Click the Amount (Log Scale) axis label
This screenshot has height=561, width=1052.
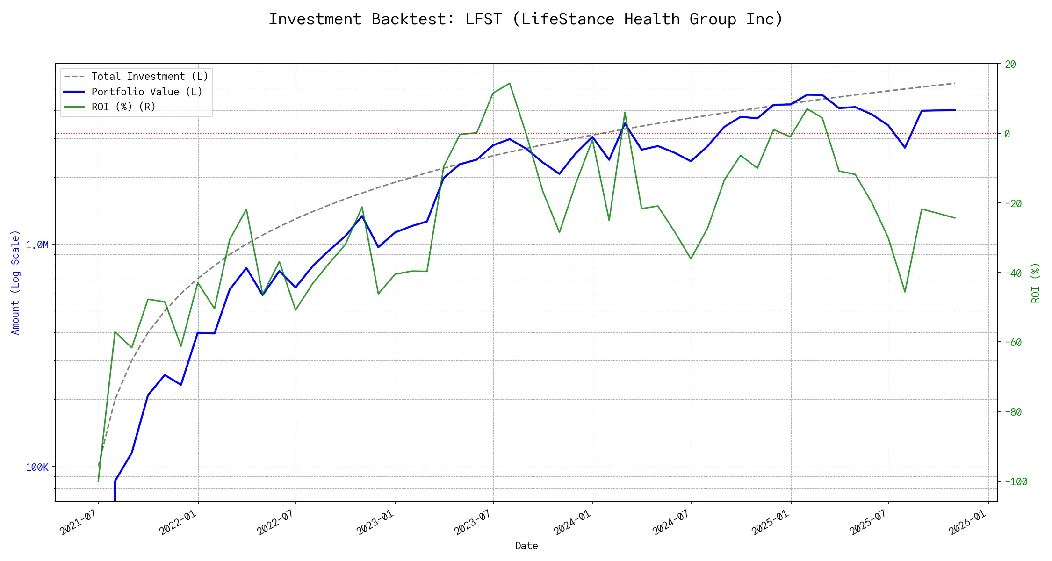tap(15, 282)
